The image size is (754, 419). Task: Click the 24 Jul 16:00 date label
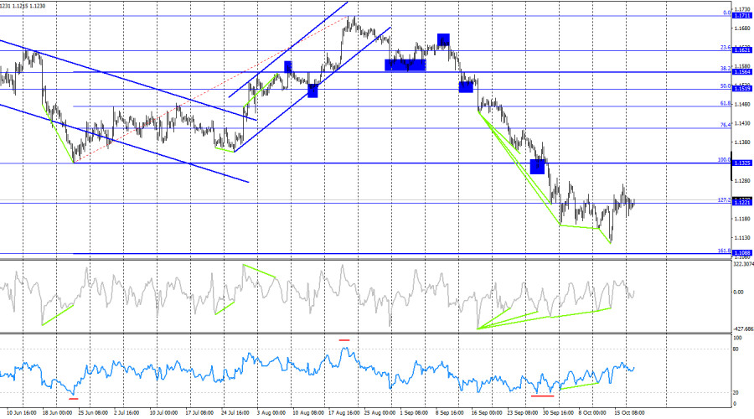pyautogui.click(x=235, y=413)
